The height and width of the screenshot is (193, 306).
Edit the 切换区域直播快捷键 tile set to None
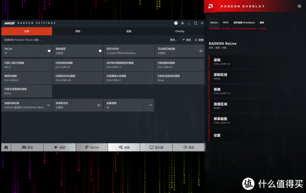[x=27, y=91]
